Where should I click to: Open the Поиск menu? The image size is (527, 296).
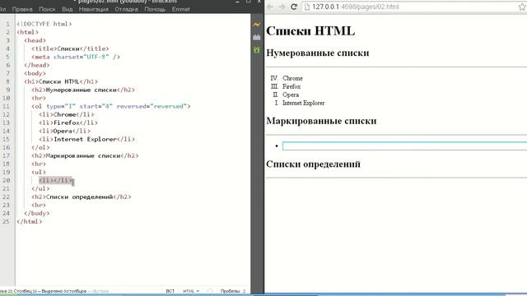(47, 9)
